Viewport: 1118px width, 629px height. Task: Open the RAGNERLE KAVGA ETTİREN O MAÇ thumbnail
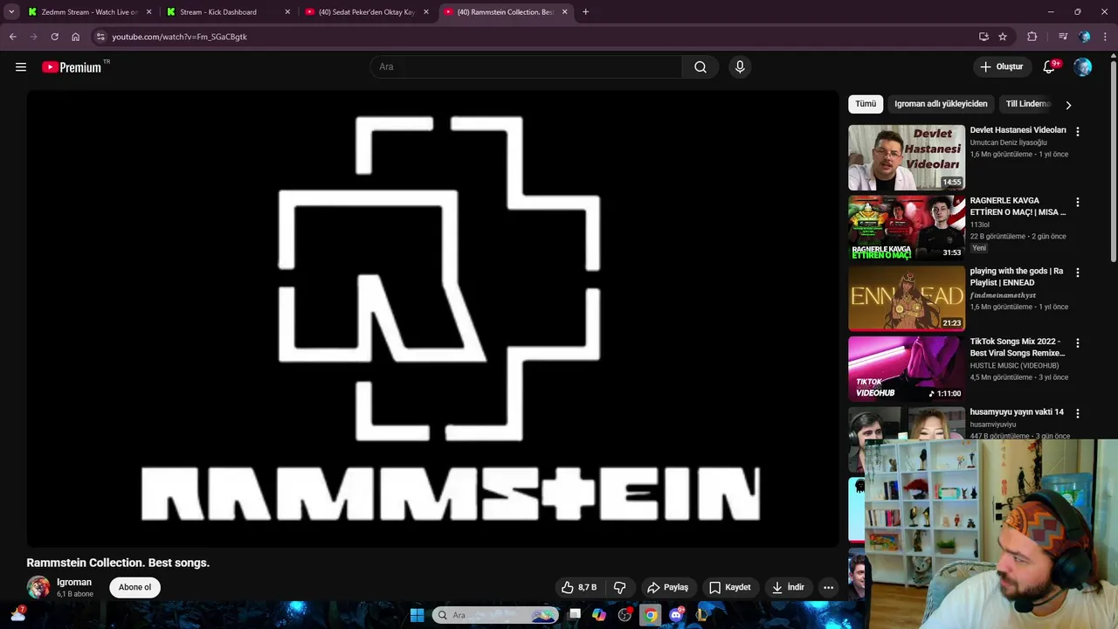pyautogui.click(x=907, y=228)
